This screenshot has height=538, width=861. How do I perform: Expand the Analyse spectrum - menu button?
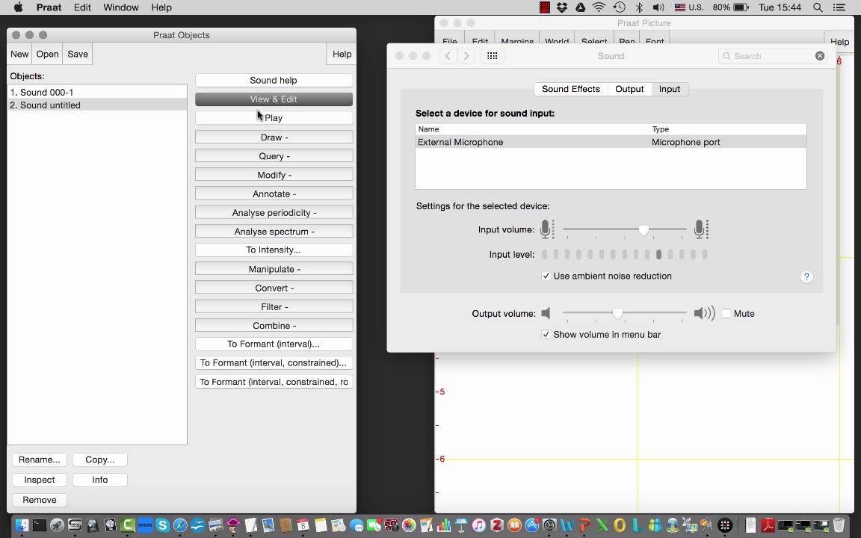274,232
